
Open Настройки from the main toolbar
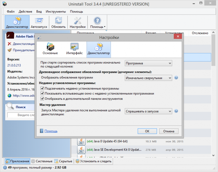(x=78, y=22)
